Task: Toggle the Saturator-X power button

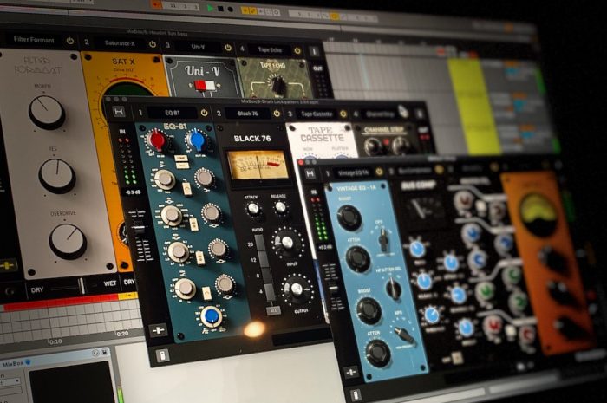Action: click(x=153, y=44)
